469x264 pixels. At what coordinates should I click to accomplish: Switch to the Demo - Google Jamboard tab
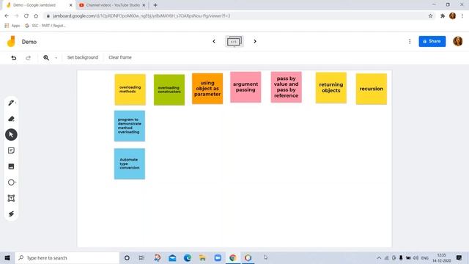(37, 5)
